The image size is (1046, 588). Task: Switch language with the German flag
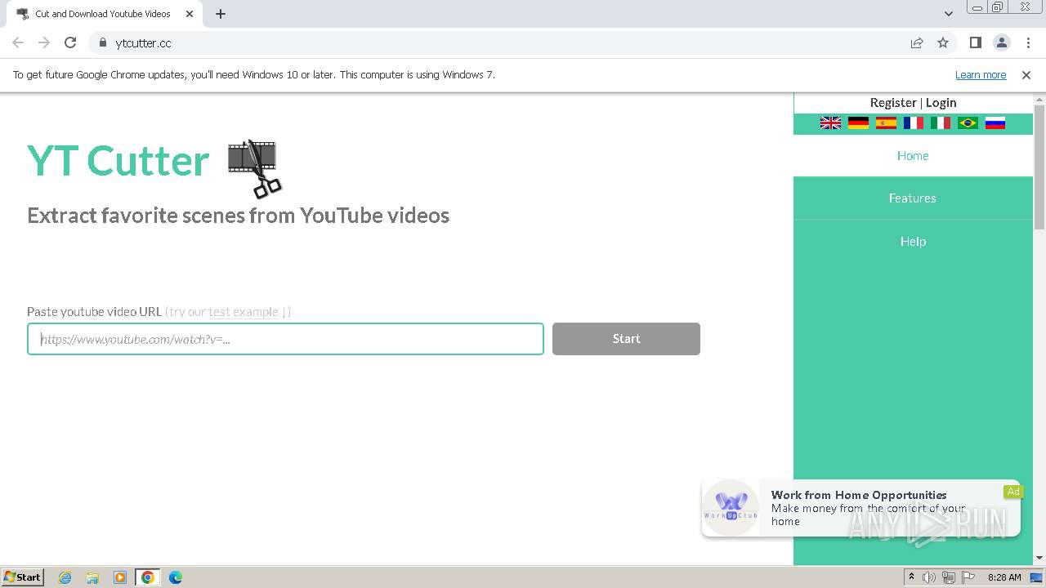click(x=858, y=123)
